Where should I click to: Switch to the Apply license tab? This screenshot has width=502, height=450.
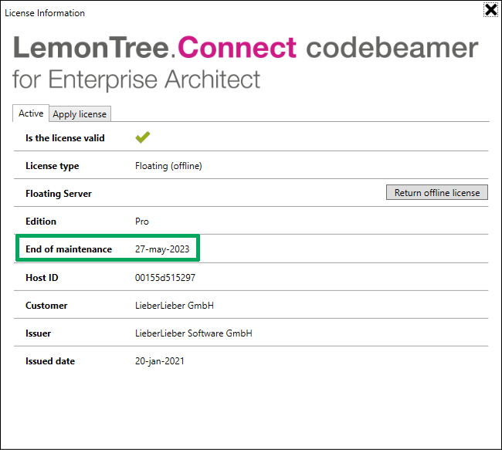pyautogui.click(x=80, y=114)
